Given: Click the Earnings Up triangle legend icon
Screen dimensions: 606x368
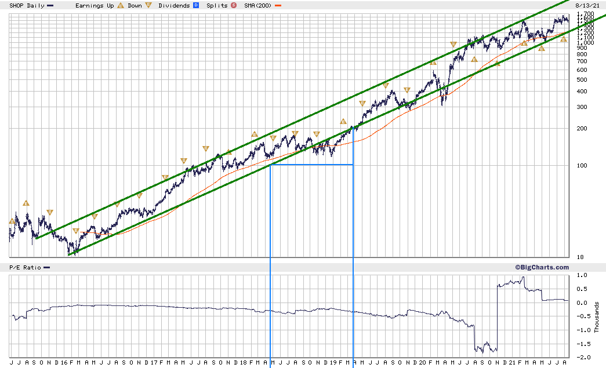Looking at the screenshot, I should coord(121,5).
